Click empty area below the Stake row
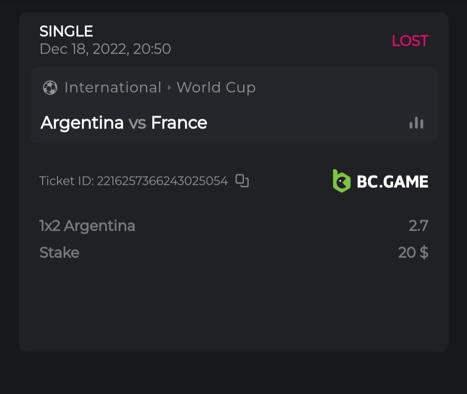 (233, 303)
